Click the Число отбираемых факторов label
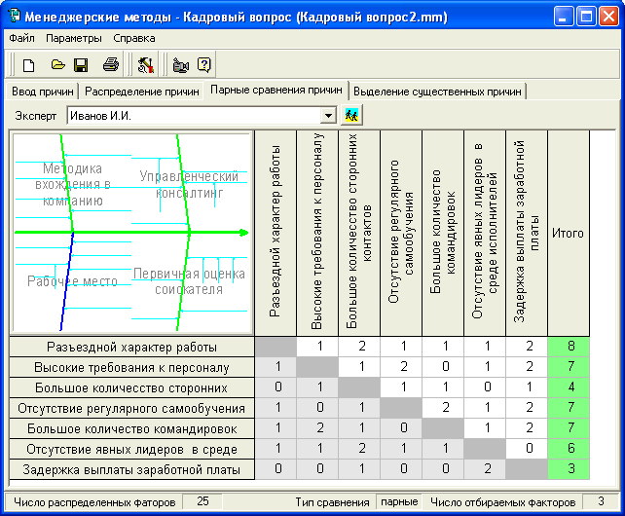 pyautogui.click(x=502, y=502)
